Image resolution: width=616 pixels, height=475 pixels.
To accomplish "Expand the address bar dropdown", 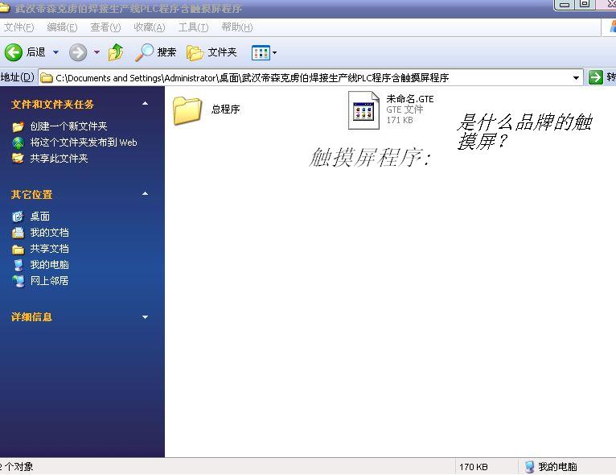I will (x=576, y=77).
